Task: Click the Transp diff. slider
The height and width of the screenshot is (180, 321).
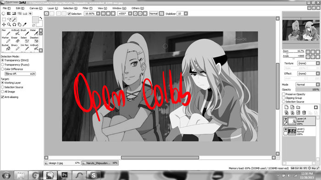Action: pyautogui.click(x=20, y=74)
